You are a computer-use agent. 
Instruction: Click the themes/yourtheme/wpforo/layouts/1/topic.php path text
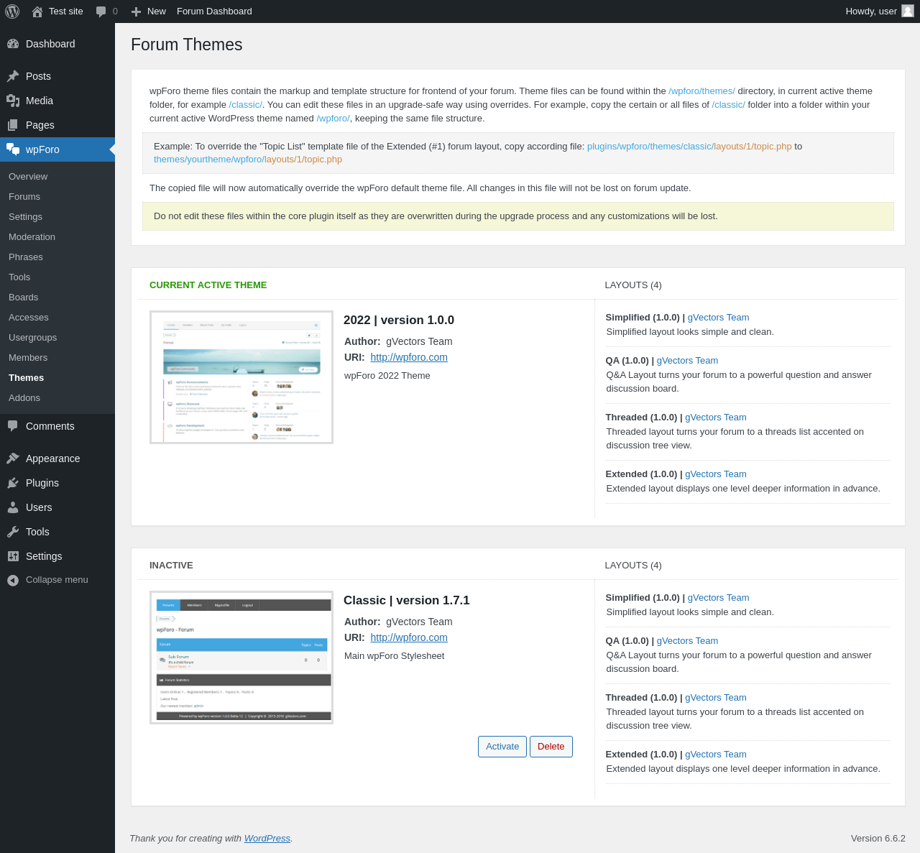pyautogui.click(x=248, y=160)
